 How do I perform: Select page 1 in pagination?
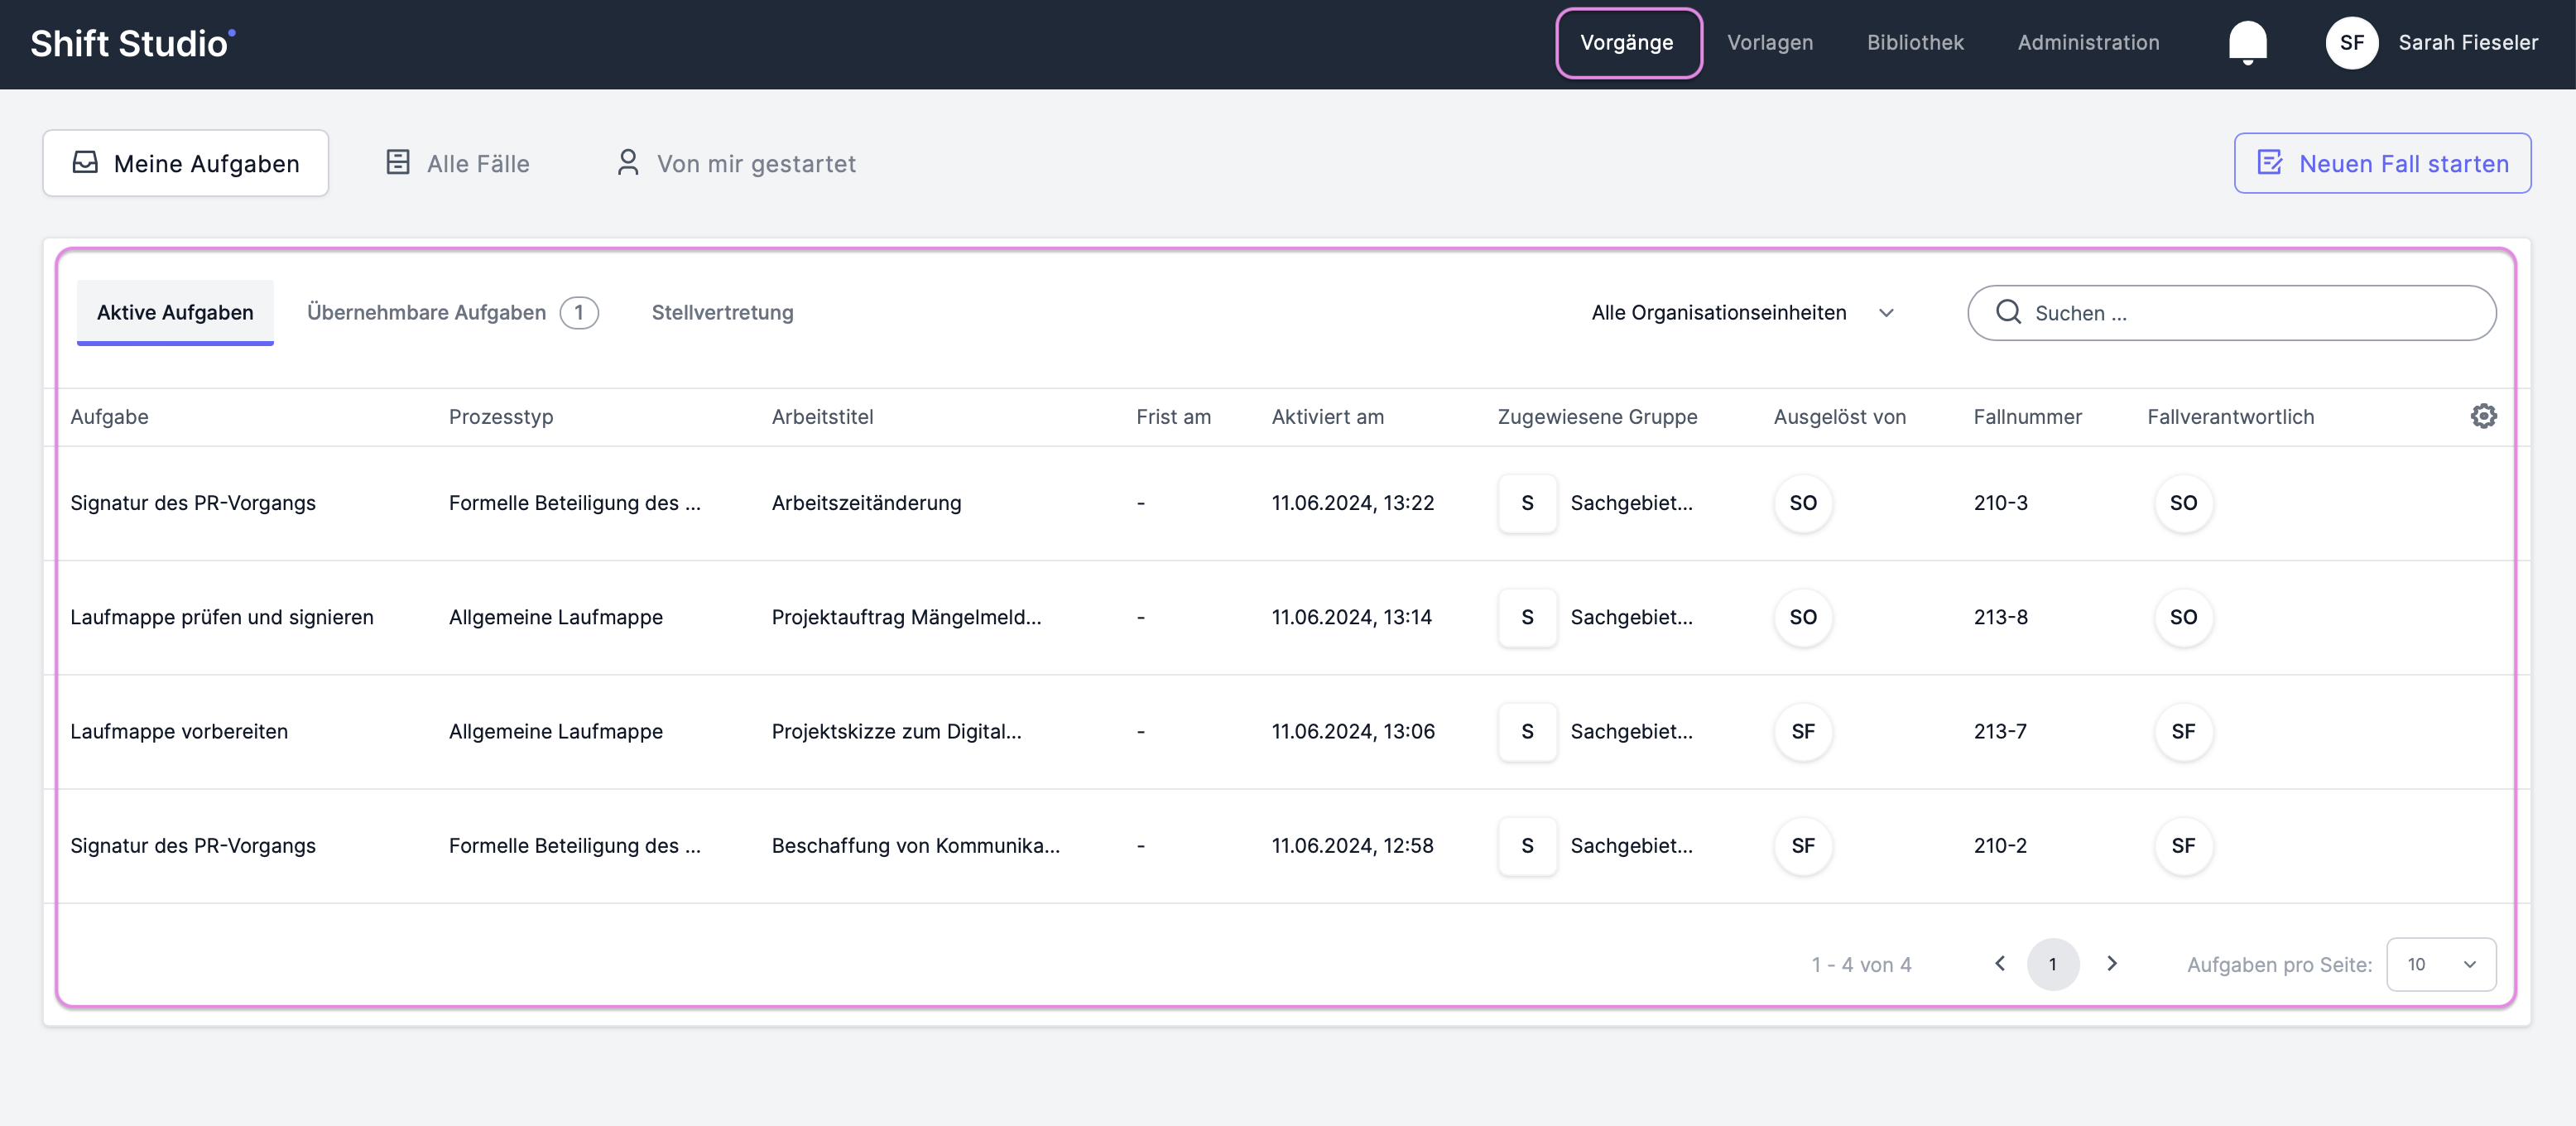click(x=2052, y=964)
